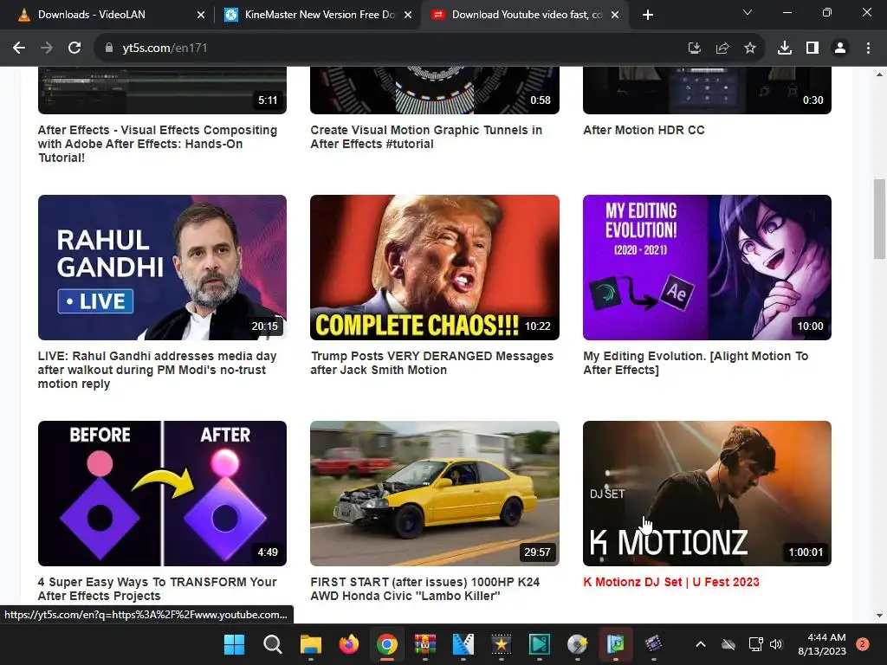Click the install app icon in address bar
The width and height of the screenshot is (887, 665).
(x=694, y=48)
